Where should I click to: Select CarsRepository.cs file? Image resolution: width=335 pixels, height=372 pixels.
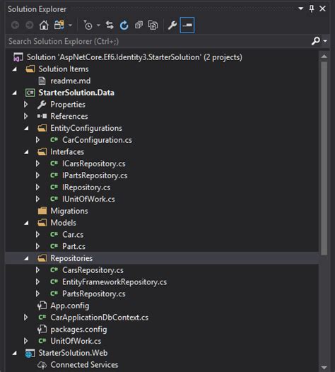click(93, 270)
